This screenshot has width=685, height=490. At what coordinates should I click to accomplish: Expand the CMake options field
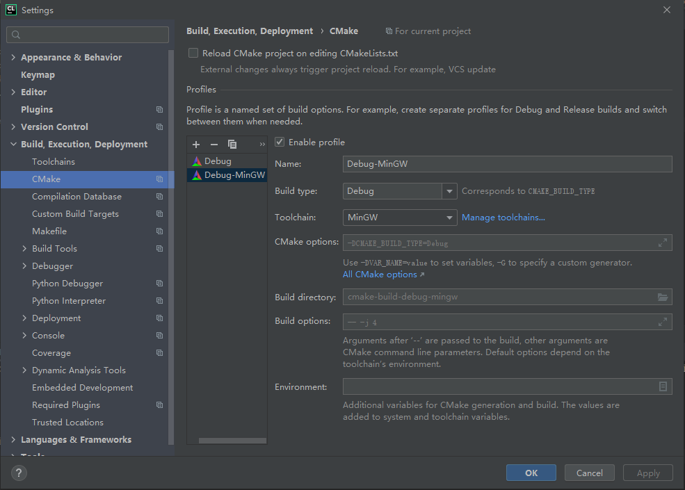point(663,243)
